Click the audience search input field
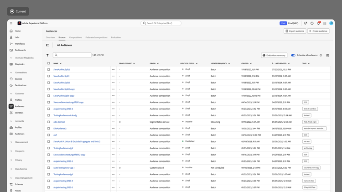 [72, 55]
